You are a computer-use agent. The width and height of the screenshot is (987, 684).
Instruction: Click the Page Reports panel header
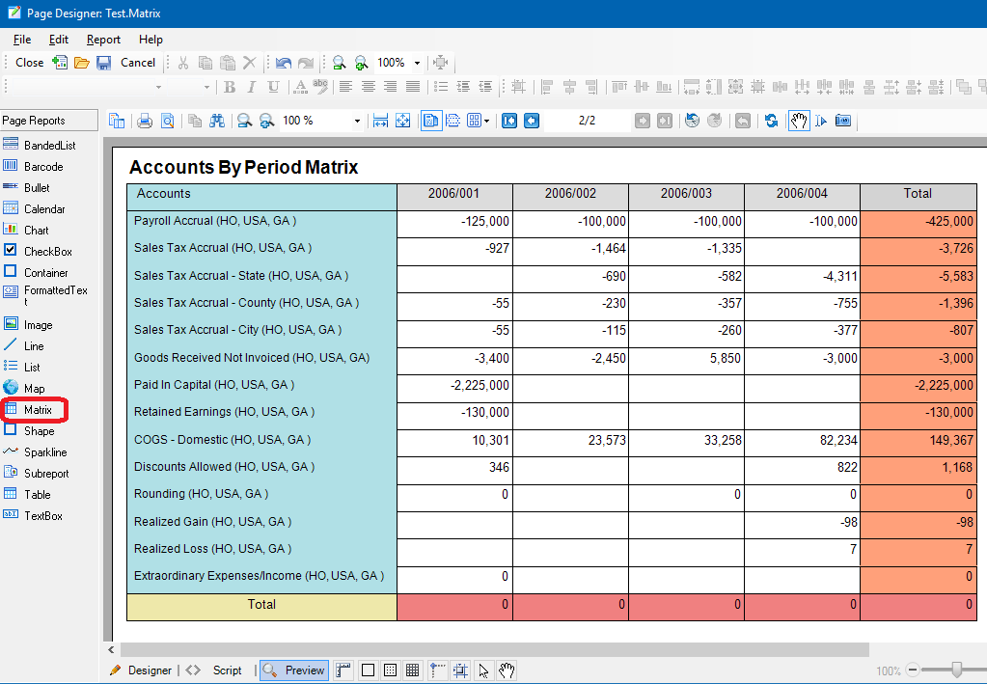[x=49, y=121]
